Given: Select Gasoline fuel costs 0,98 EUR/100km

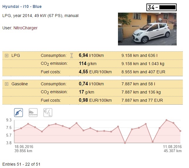Looking at the screenshot, I should (x=95, y=100).
